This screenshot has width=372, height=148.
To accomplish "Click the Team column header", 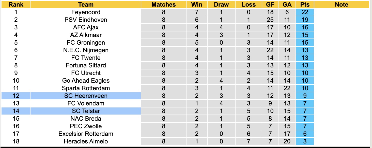I will (x=86, y=5).
